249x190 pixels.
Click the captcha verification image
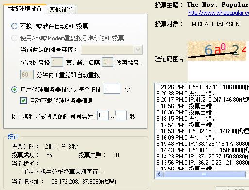click(217, 51)
